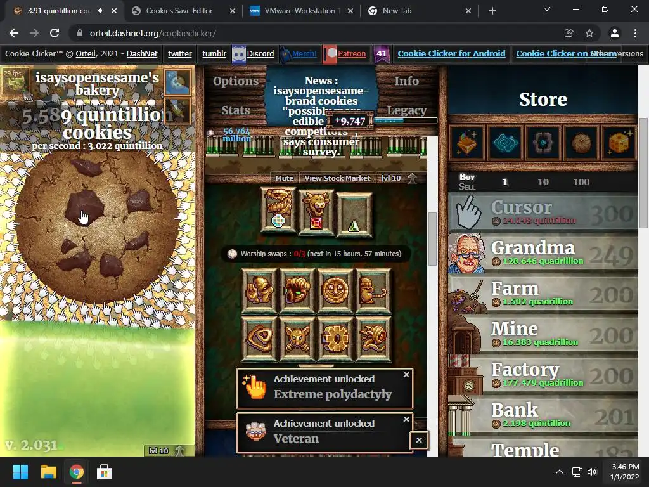This screenshot has width=649, height=487.
Task: Open the Orteil link in top bar
Action: (x=86, y=53)
